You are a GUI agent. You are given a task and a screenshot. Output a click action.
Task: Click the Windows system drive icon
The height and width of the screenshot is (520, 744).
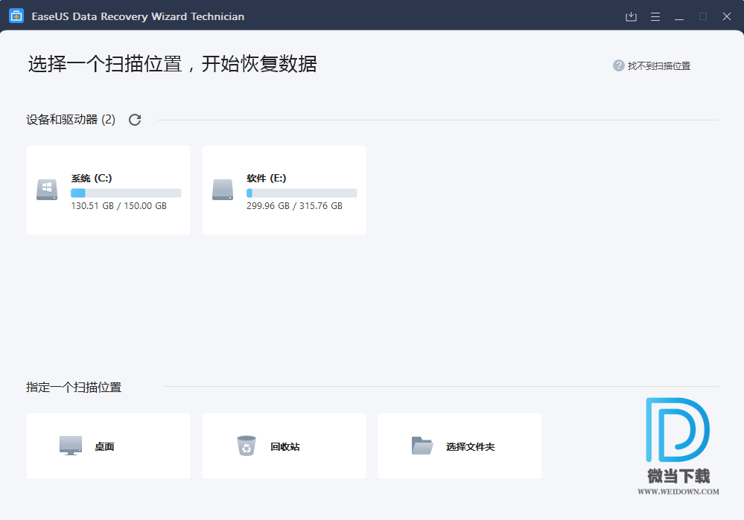tap(47, 190)
